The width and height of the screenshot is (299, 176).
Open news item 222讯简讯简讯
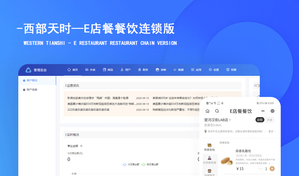[88, 110]
